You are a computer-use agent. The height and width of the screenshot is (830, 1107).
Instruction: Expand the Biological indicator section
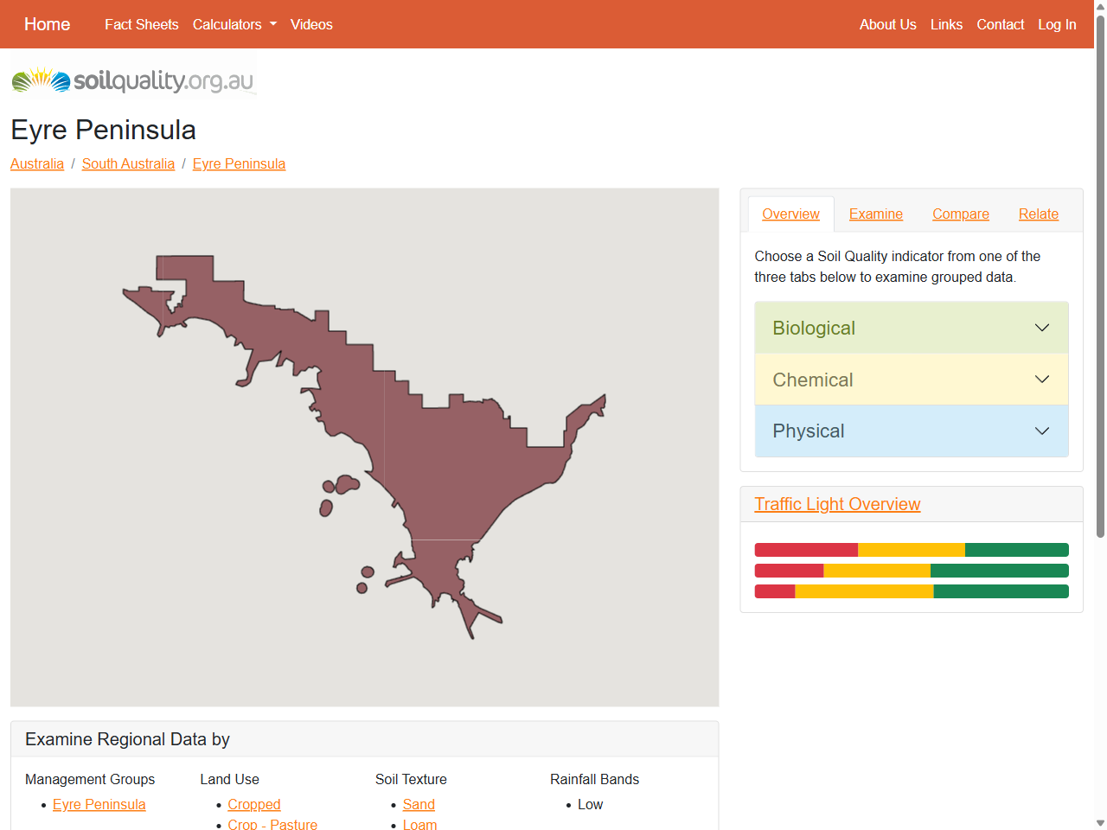[911, 328]
